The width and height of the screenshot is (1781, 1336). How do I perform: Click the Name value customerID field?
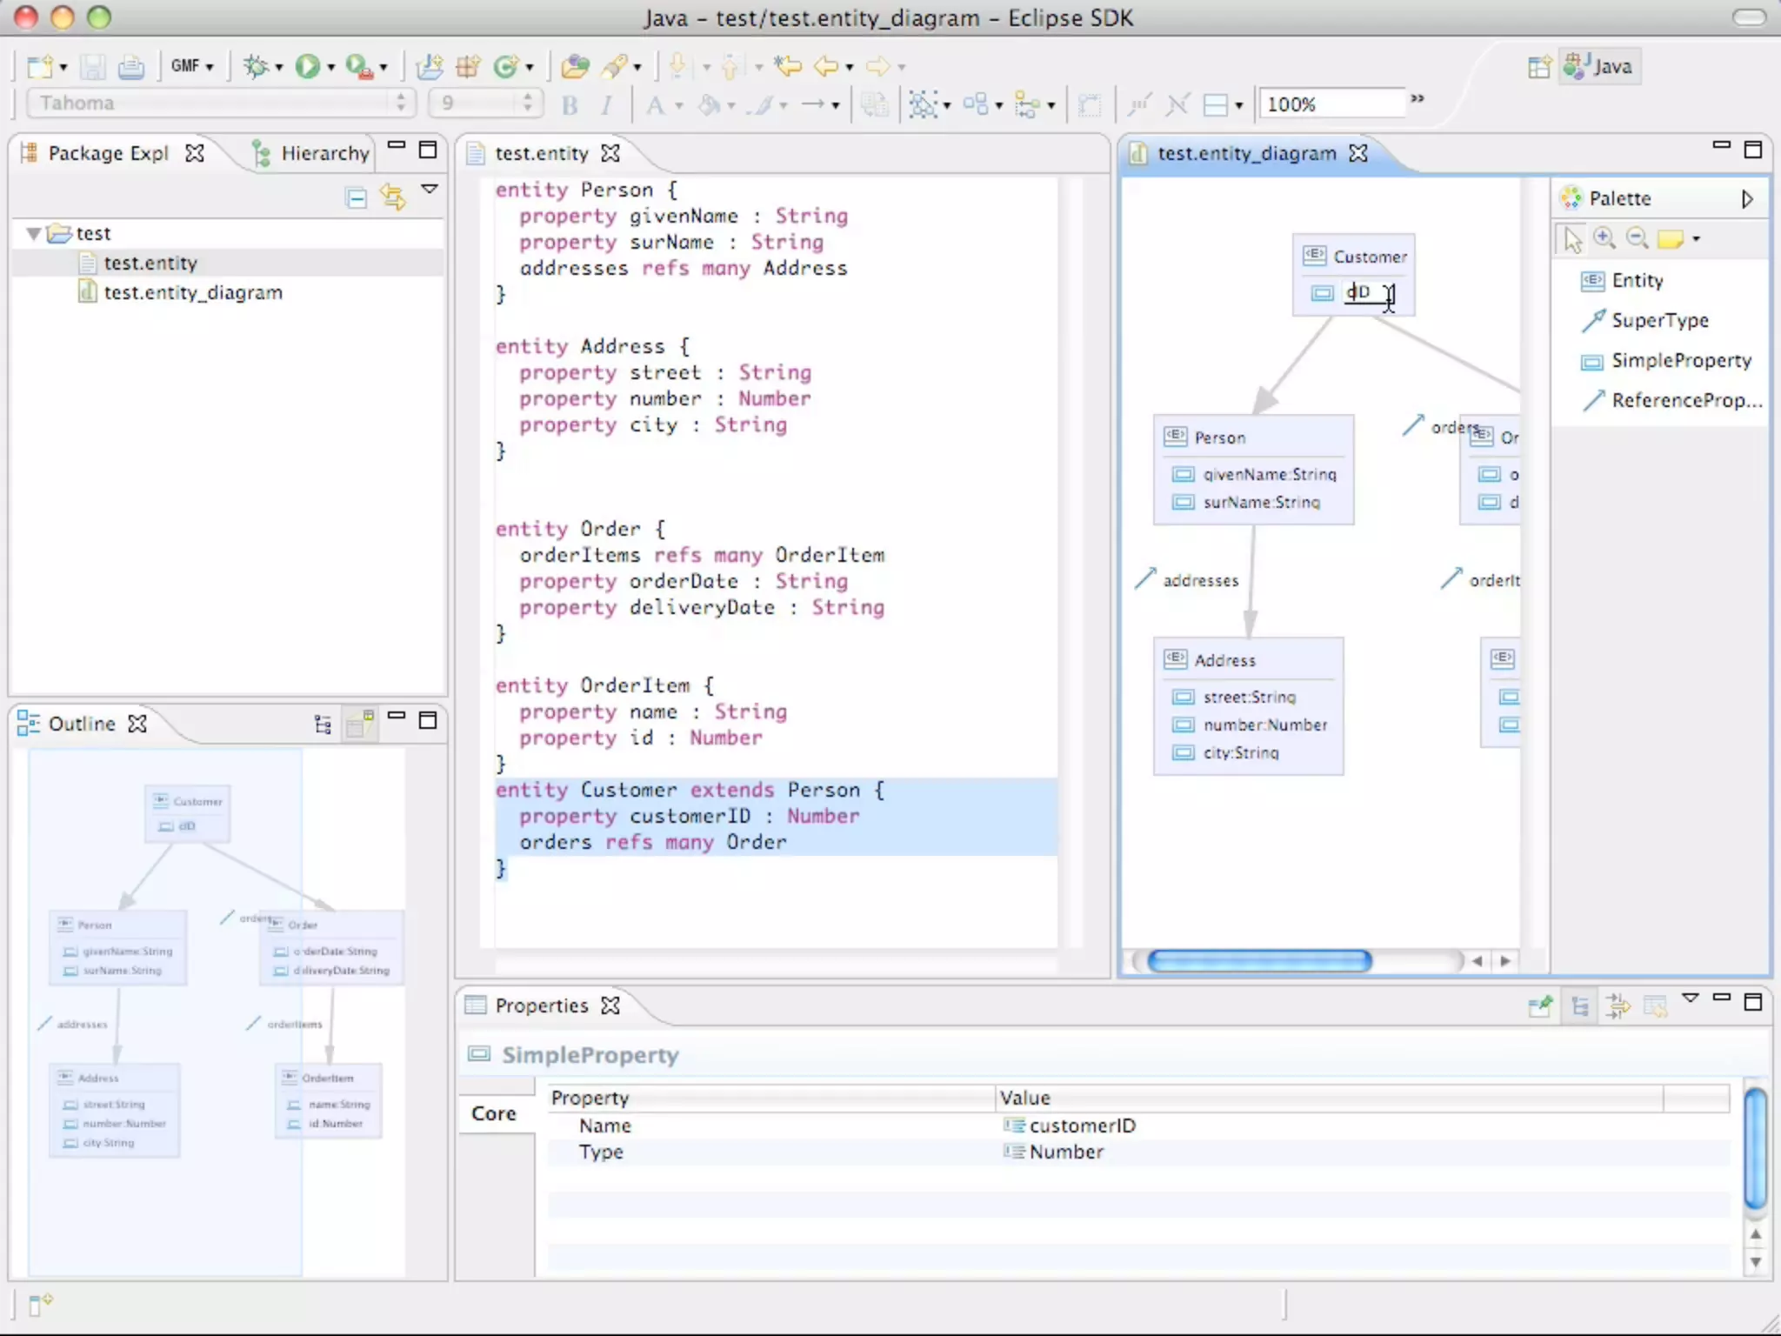point(1082,1126)
